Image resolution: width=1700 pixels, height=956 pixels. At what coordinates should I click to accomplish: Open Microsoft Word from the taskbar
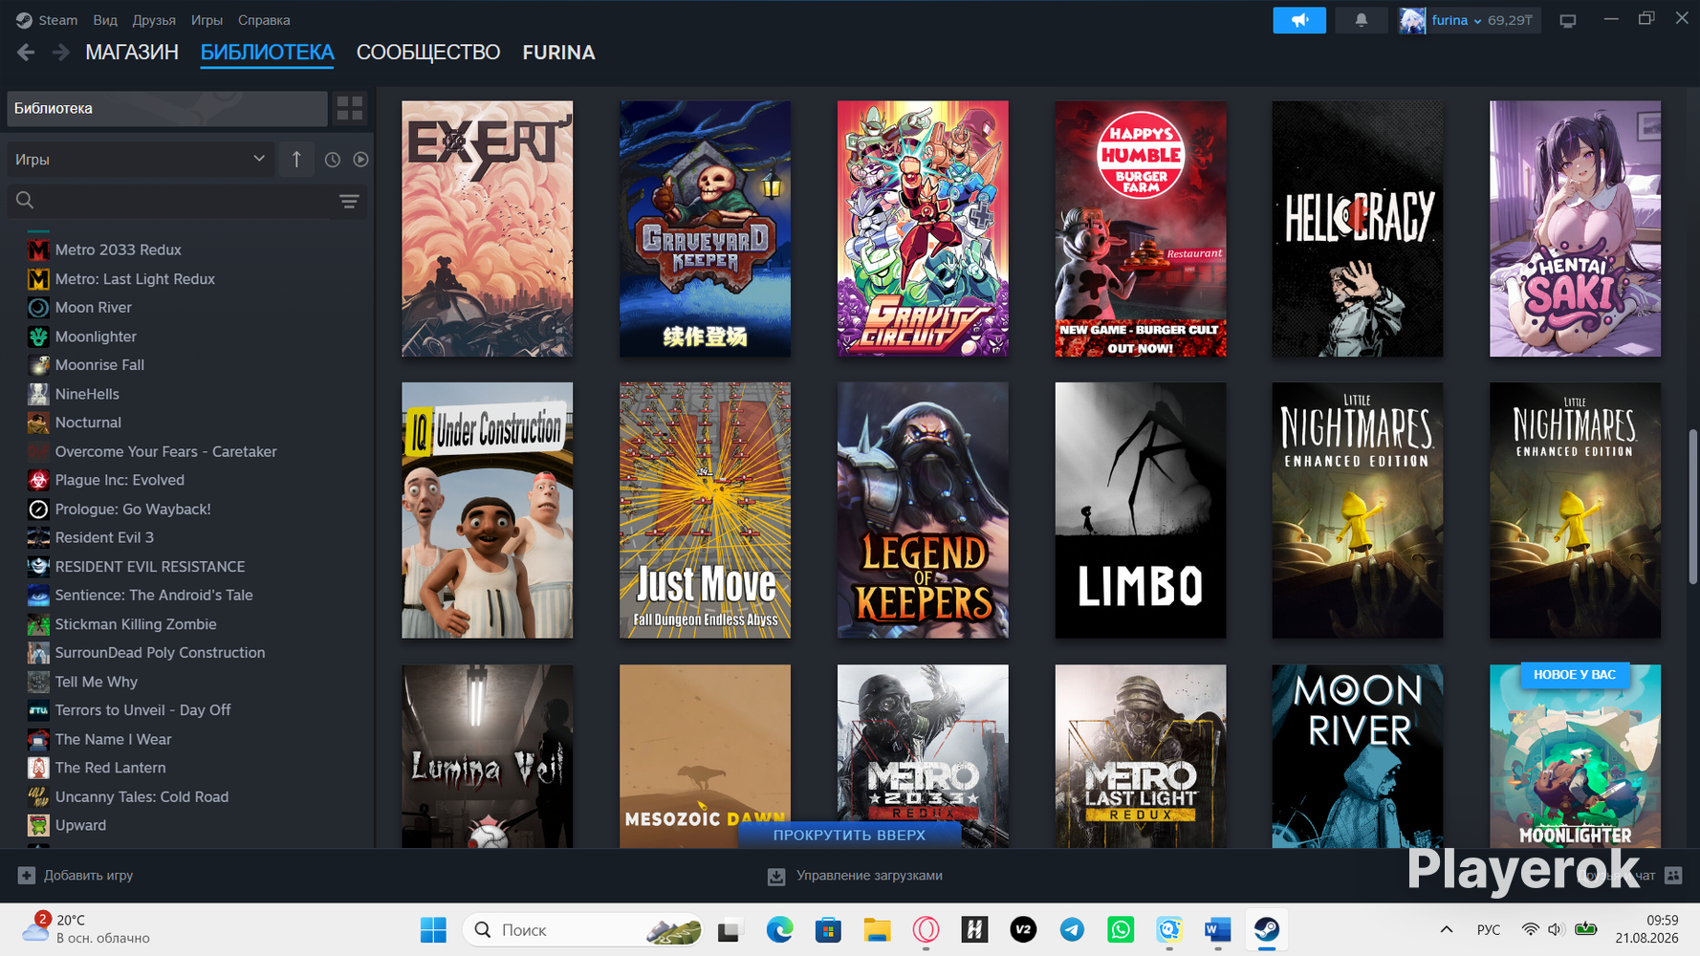coord(1218,929)
